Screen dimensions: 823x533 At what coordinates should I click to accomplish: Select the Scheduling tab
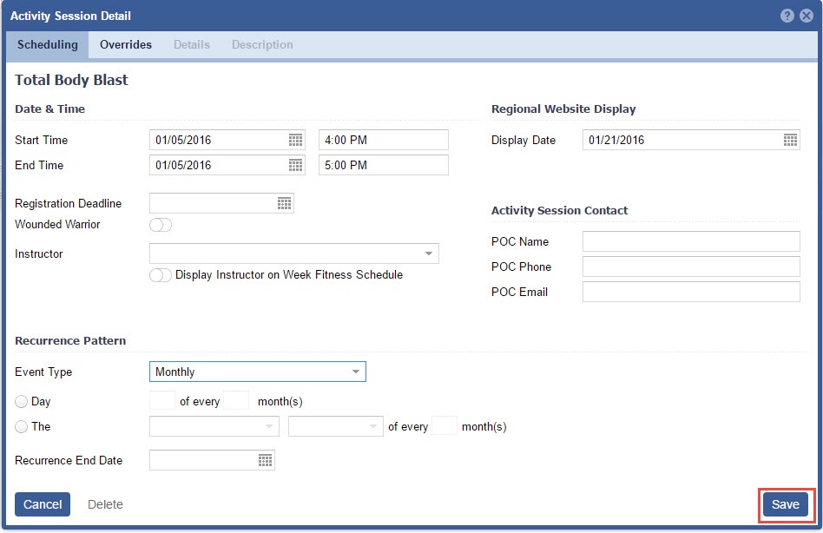47,45
